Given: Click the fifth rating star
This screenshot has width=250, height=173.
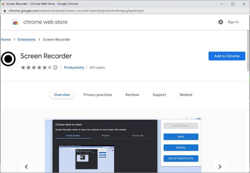Looking at the screenshot, I should 45,67.
